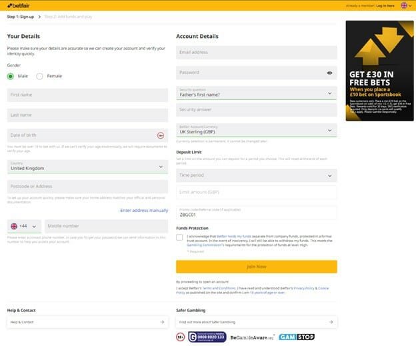This screenshot has width=416, height=346.
Task: Click the 18+ badge in footer
Action: click(x=181, y=337)
